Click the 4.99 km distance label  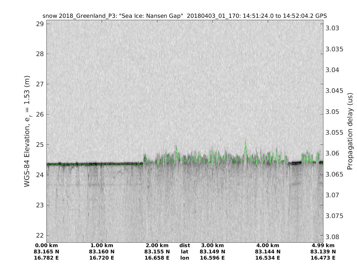(x=323, y=246)
